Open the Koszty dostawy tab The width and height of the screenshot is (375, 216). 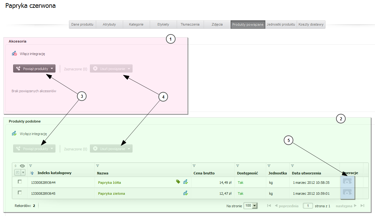coord(311,24)
